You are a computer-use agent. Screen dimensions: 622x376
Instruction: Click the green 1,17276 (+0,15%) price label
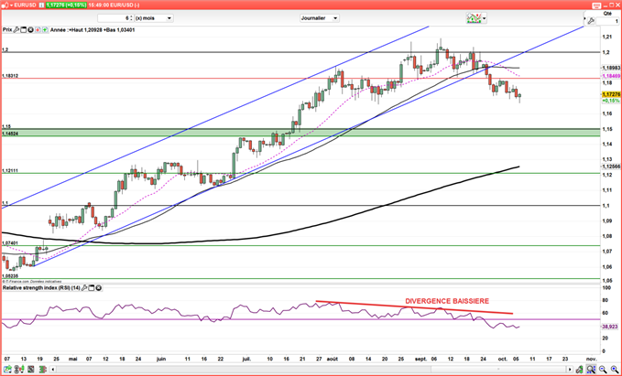coord(66,5)
